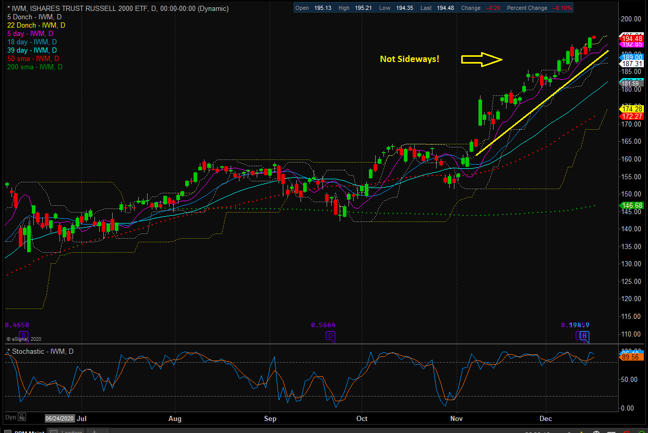Image resolution: width=648 pixels, height=433 pixels.
Task: Click the Nov label on time axis
Action: [x=457, y=418]
